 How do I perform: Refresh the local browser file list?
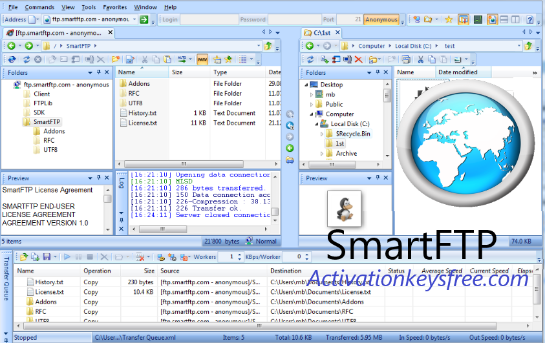coord(310,59)
